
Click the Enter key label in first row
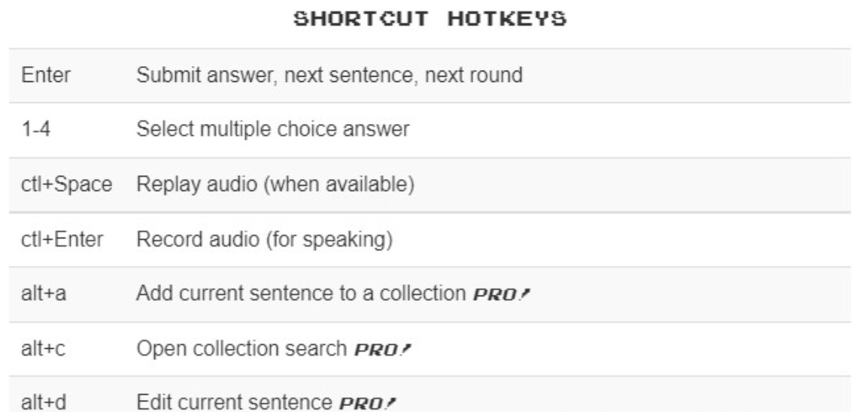coord(46,75)
